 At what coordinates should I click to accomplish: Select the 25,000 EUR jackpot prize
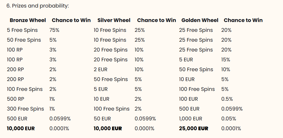tap(194, 128)
